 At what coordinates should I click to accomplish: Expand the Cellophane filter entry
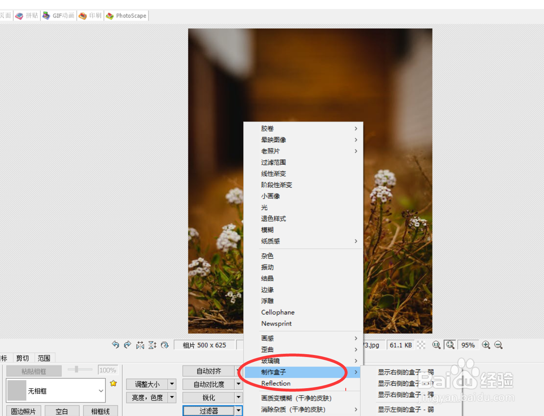[278, 312]
